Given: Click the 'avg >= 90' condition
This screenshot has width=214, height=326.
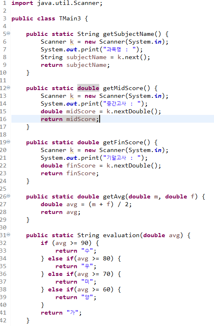Looking at the screenshot, I should pyautogui.click(x=71, y=243).
